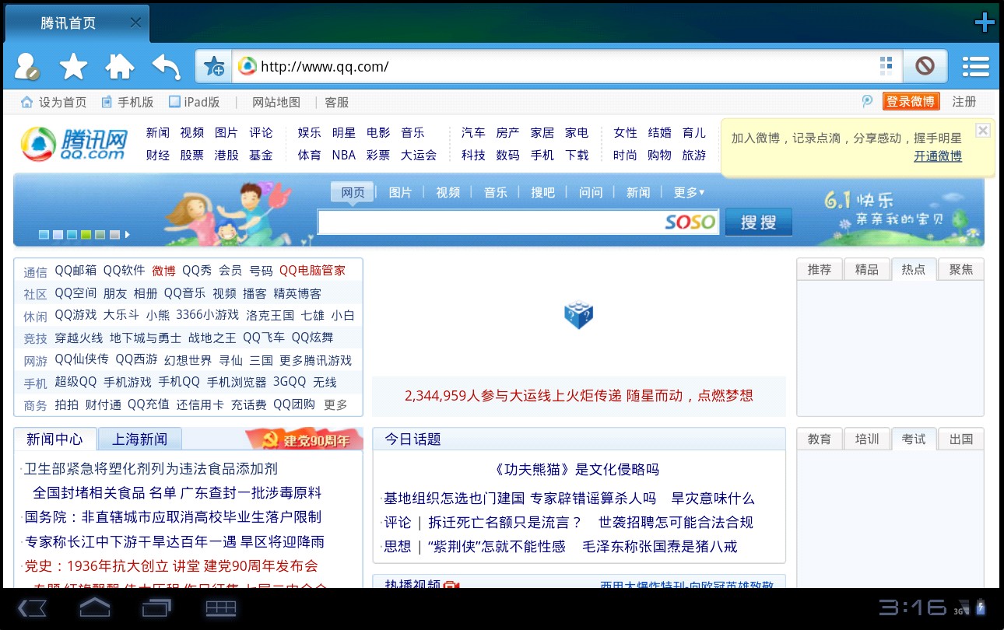Open 新闻 in top navigation

pos(158,132)
